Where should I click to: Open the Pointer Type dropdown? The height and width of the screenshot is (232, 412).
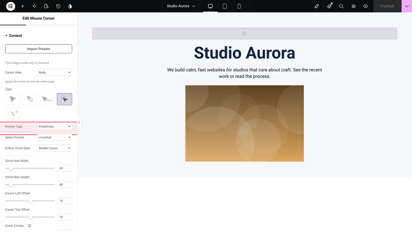coord(55,126)
